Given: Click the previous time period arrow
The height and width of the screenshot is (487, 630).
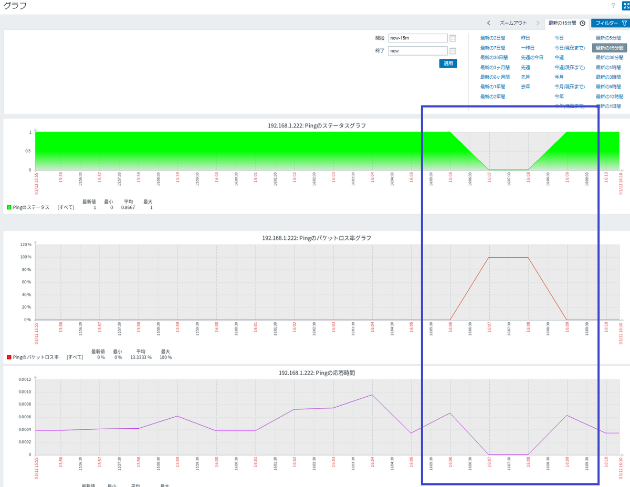Looking at the screenshot, I should (489, 23).
